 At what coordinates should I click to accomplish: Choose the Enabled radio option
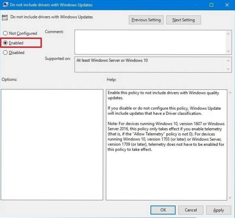click(x=5, y=43)
